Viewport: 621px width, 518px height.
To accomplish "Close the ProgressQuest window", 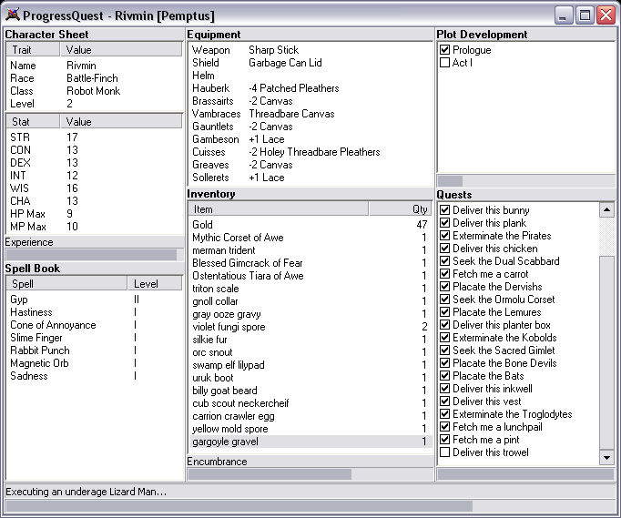I will pos(606,15).
